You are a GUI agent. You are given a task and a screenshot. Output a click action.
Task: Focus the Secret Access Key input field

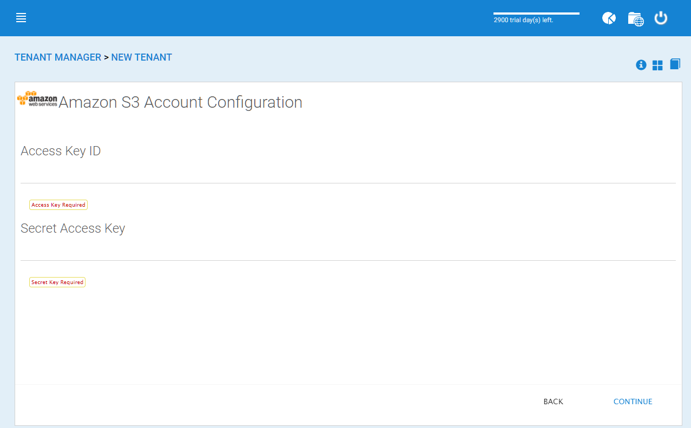click(x=348, y=250)
